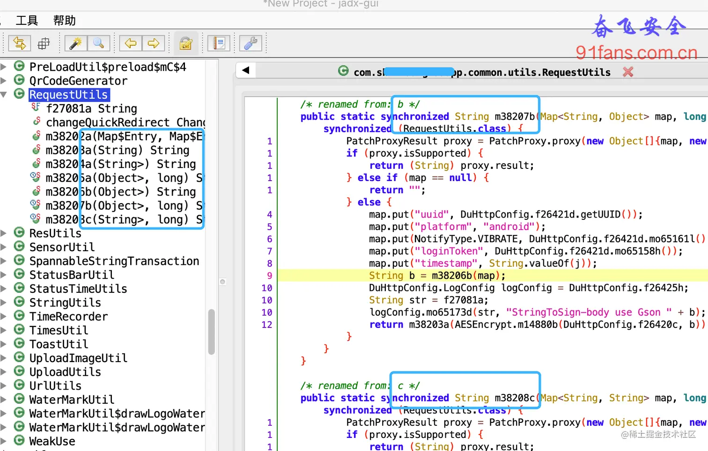Screen dimensions: 708x451
Task: Open Text search with the magic wand icon
Action: tap(75, 44)
